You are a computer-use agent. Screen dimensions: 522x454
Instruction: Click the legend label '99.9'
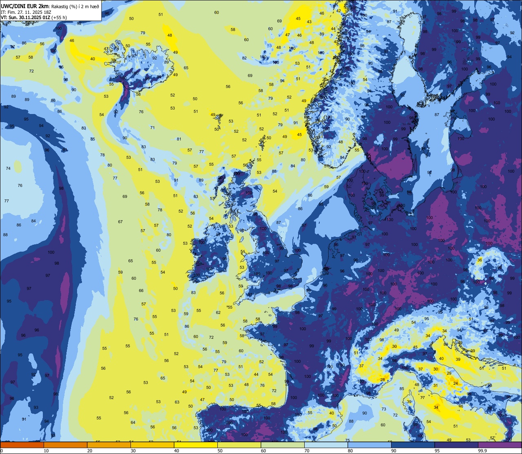(x=483, y=451)
